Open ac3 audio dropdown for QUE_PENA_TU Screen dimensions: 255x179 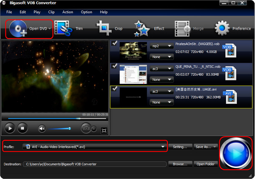coord(161,69)
